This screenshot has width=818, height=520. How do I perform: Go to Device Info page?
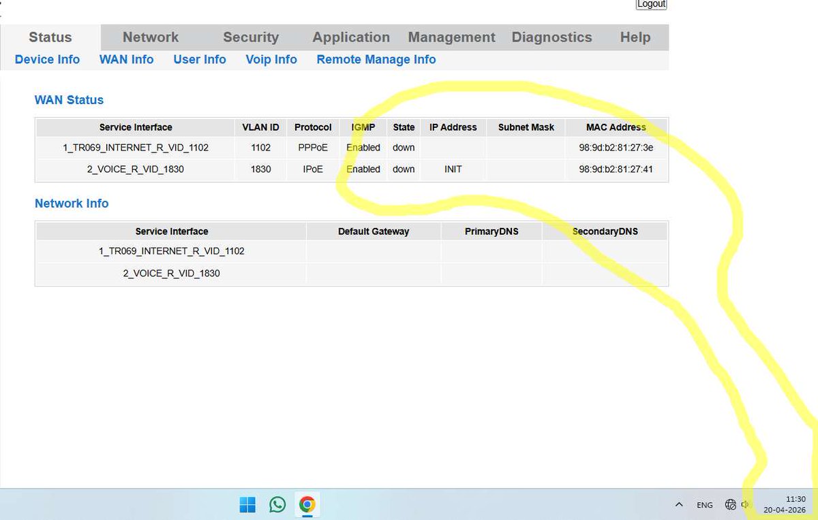pyautogui.click(x=47, y=60)
